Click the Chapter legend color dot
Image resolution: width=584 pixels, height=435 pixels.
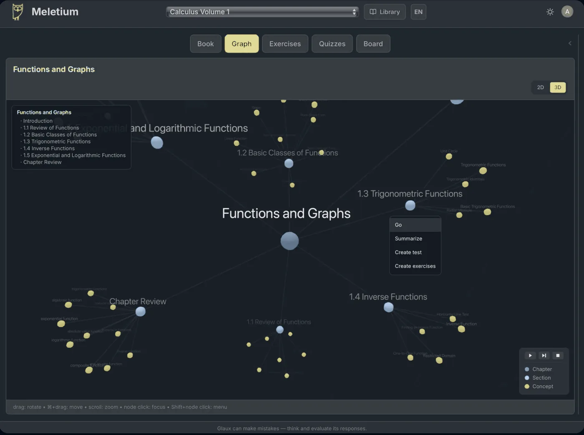pyautogui.click(x=527, y=369)
